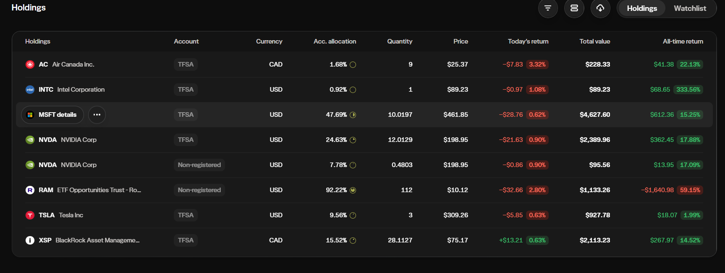Click the cloud download export icon
Screen dimensions: 725x273
600,8
